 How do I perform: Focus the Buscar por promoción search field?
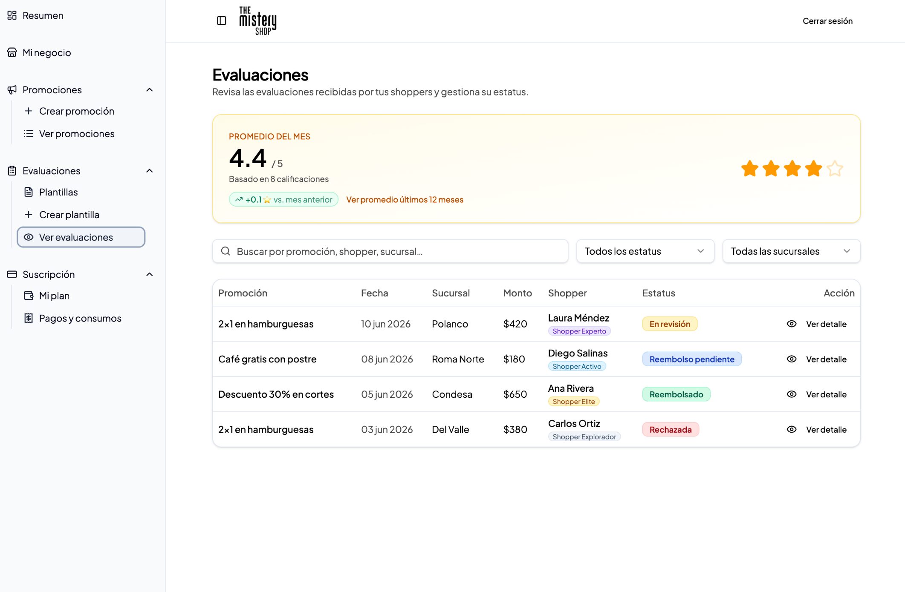(390, 251)
